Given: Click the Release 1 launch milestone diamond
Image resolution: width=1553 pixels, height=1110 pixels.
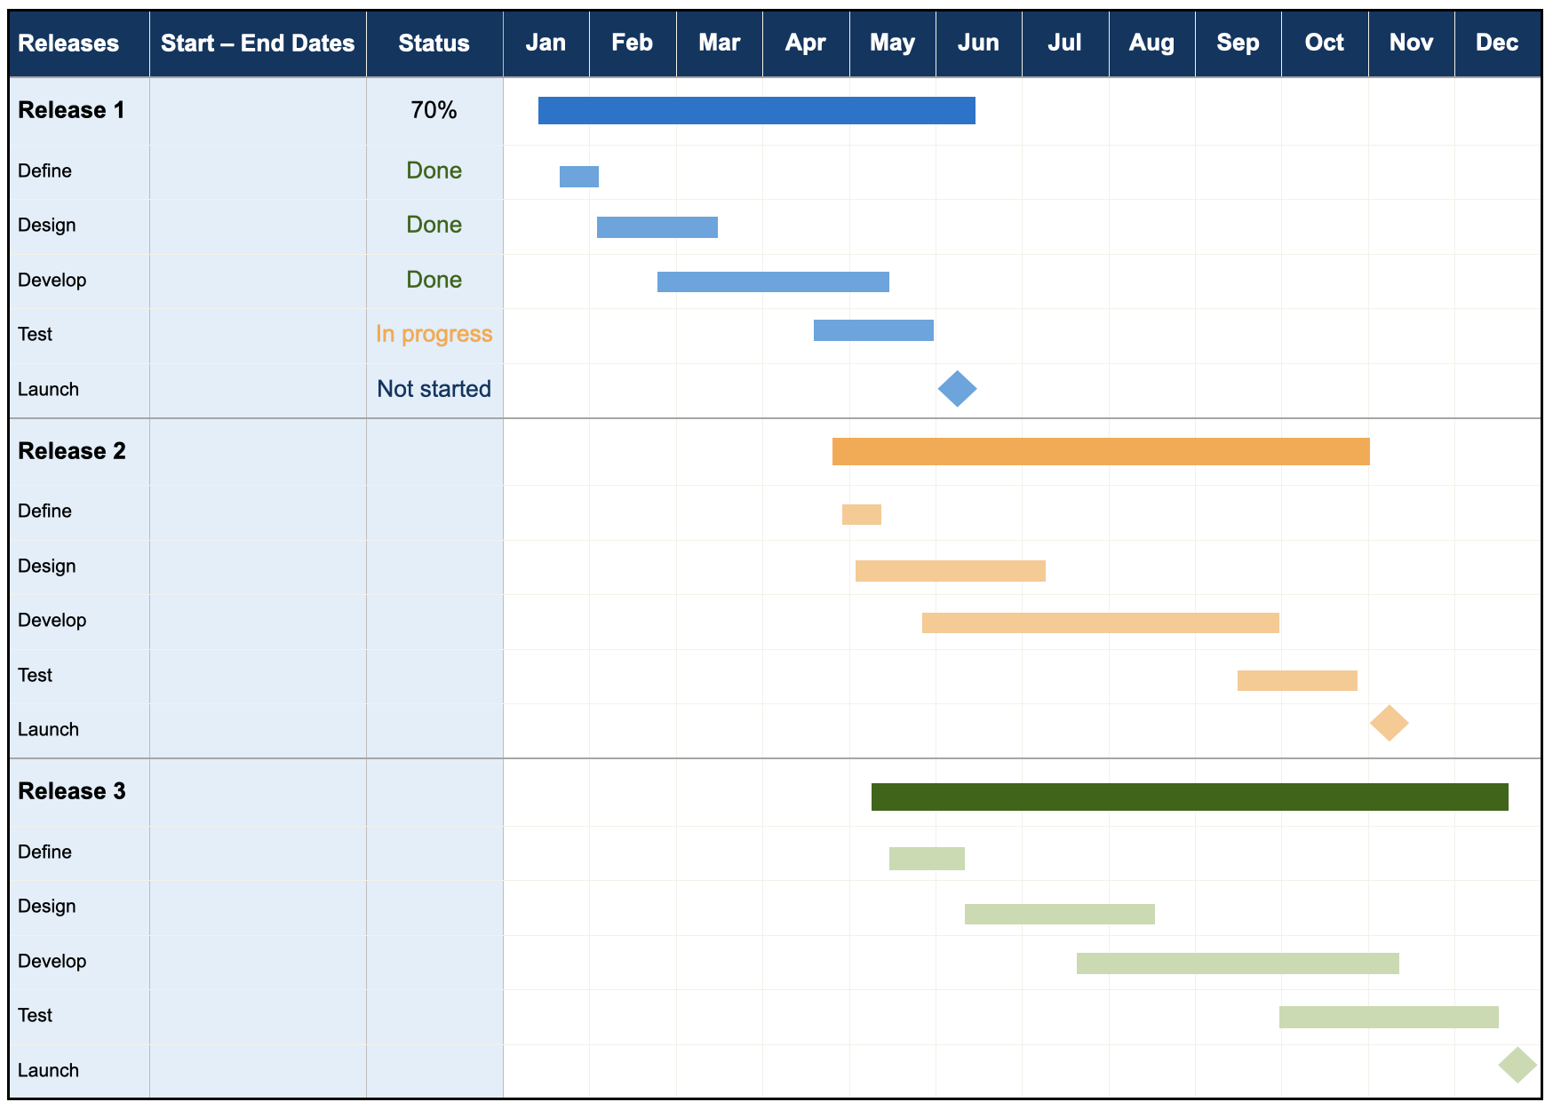Looking at the screenshot, I should tap(958, 387).
